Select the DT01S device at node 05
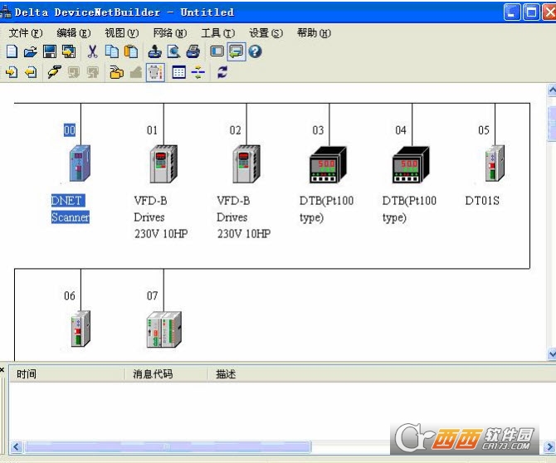The height and width of the screenshot is (463, 556). pyautogui.click(x=495, y=163)
